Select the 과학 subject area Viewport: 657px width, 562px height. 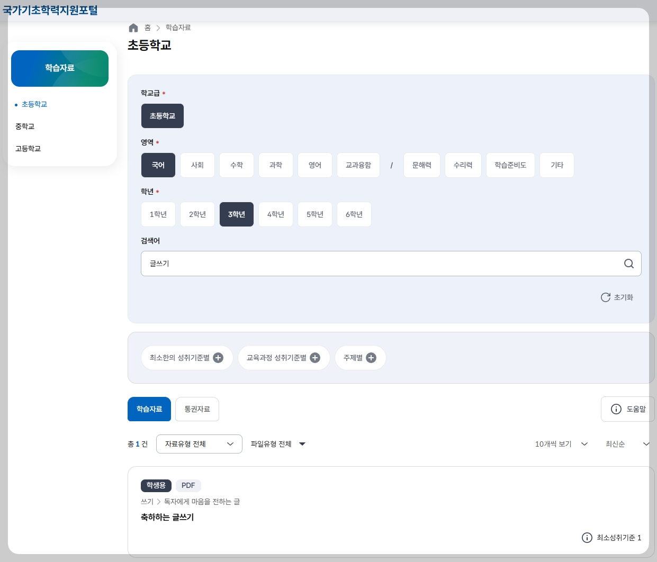[276, 165]
